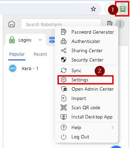This screenshot has height=148, width=130.
Task: Open Authenticator from the menu
Action: tap(87, 41)
